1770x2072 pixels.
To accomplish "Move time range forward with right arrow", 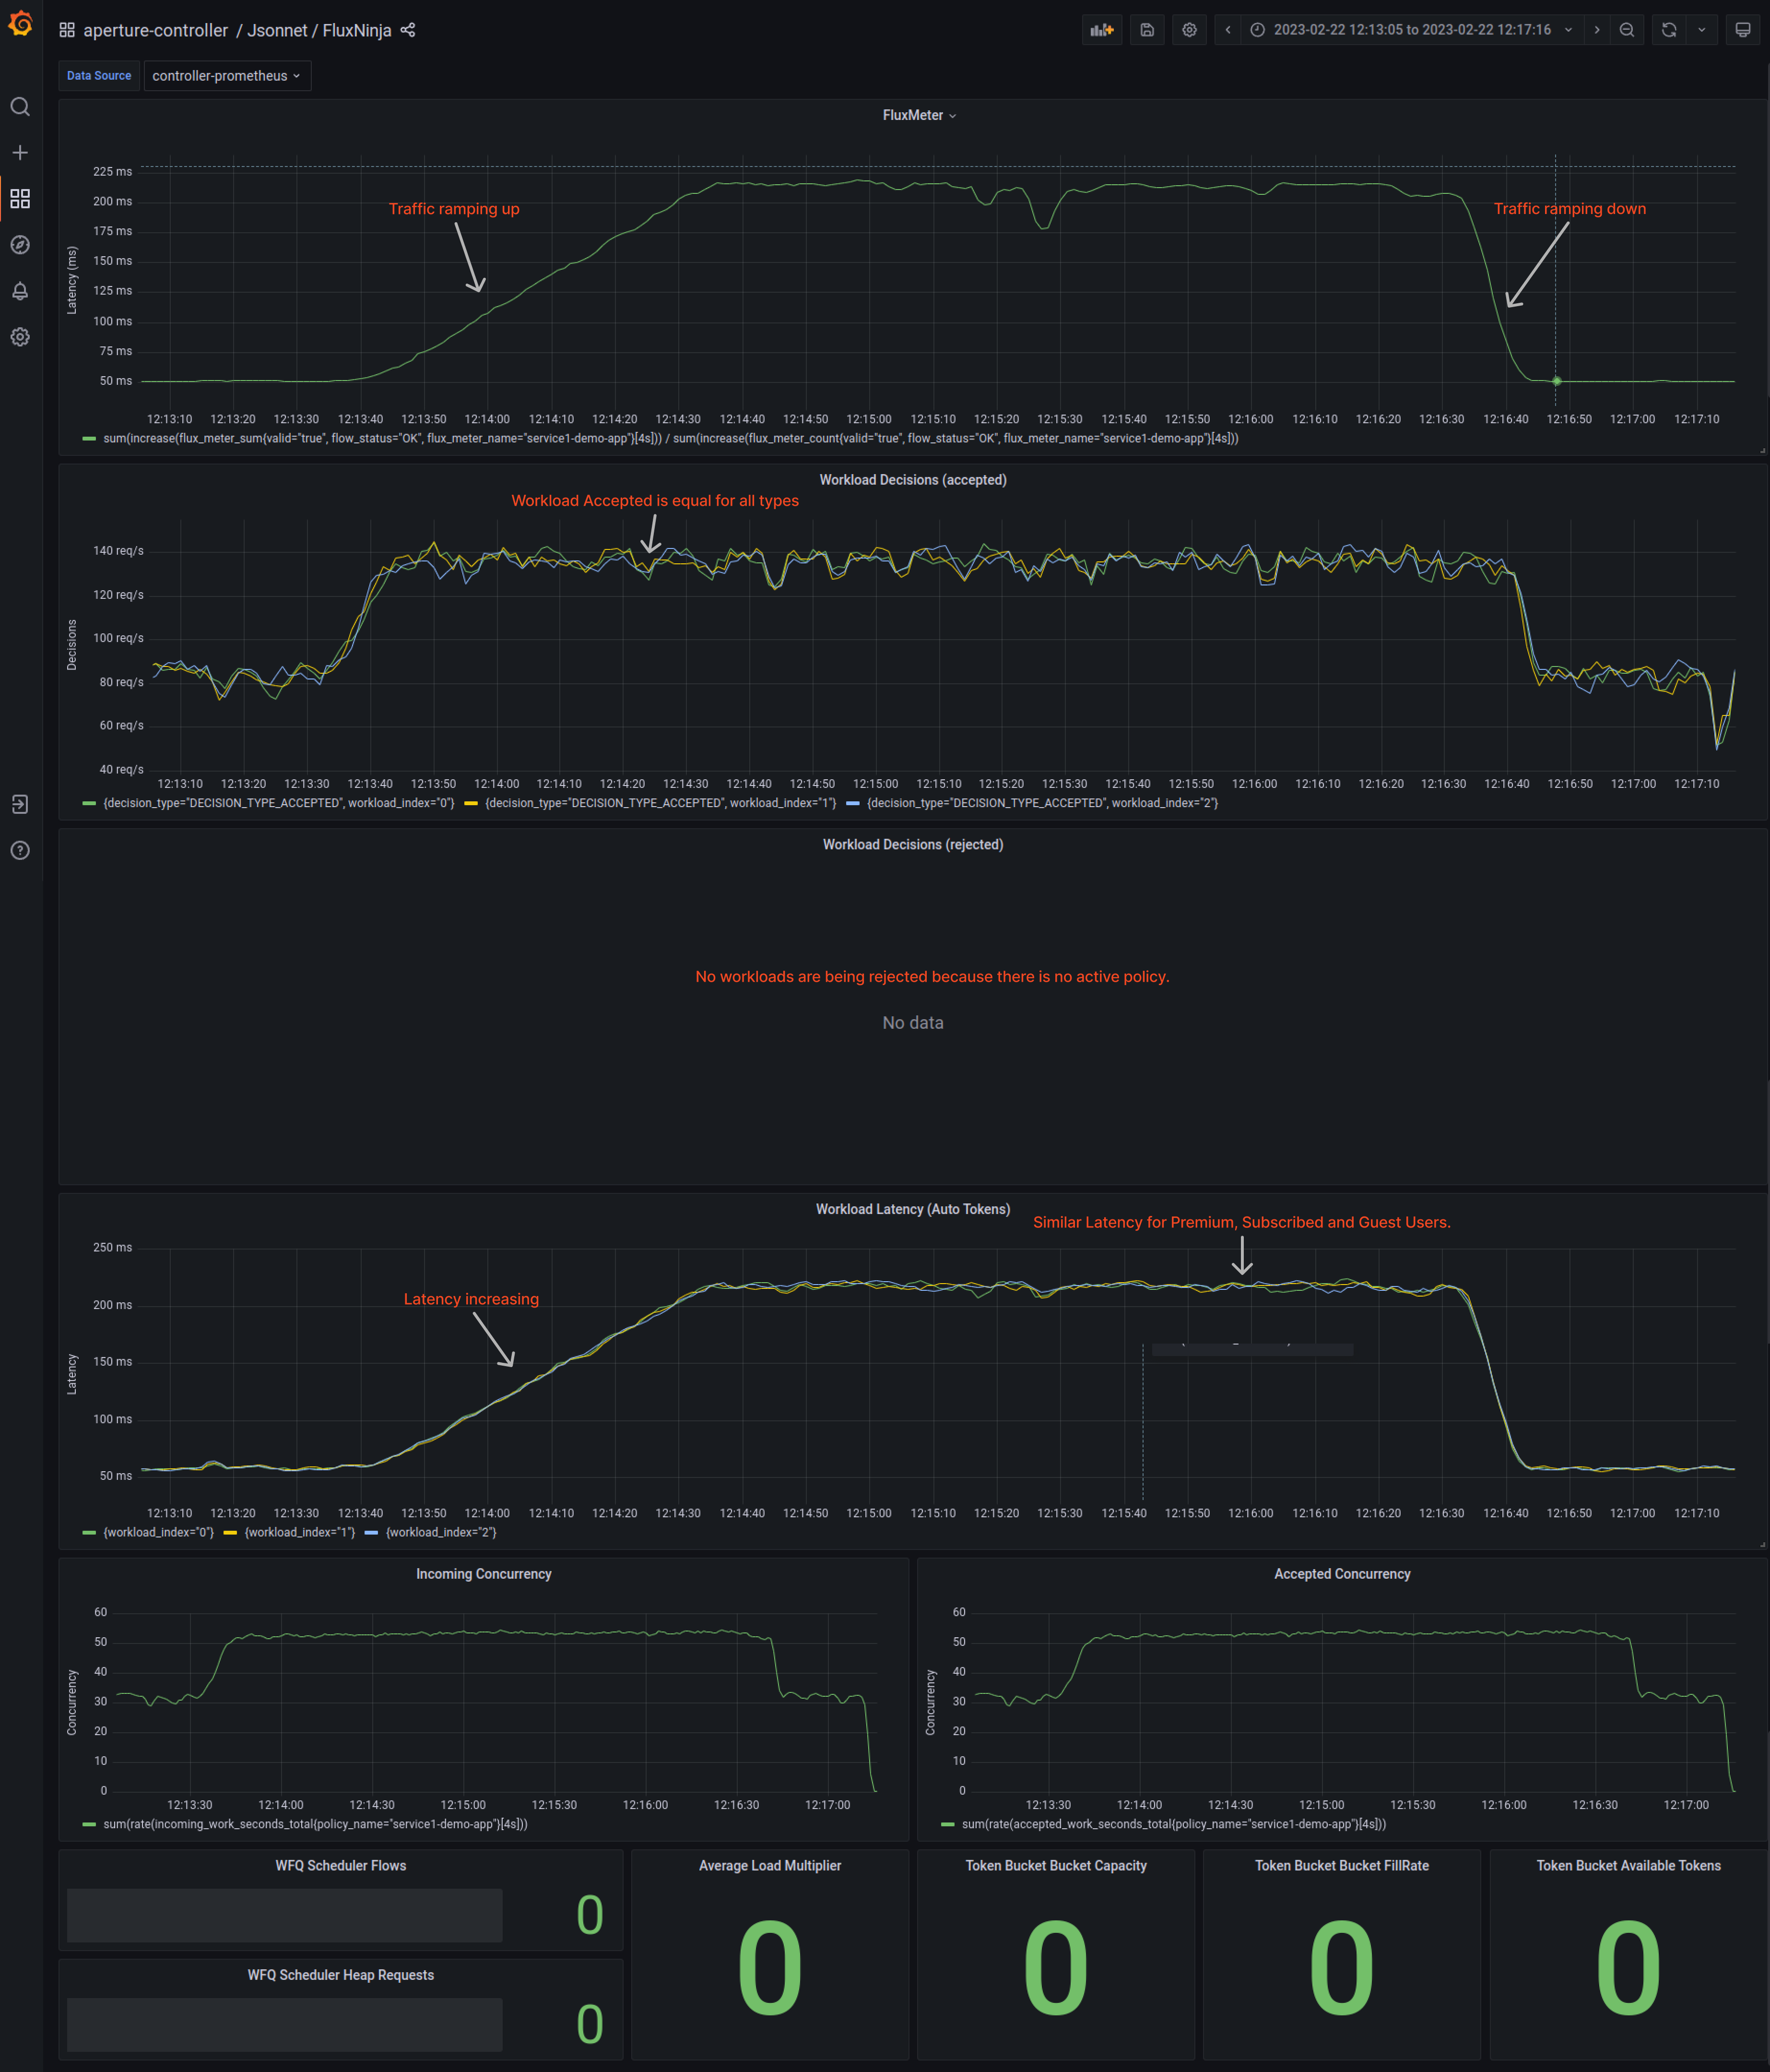I will point(1597,30).
